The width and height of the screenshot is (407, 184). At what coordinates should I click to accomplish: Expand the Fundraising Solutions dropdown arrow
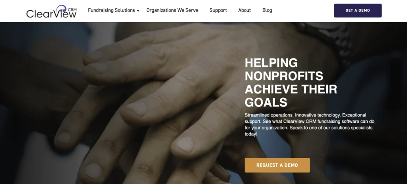(x=138, y=11)
